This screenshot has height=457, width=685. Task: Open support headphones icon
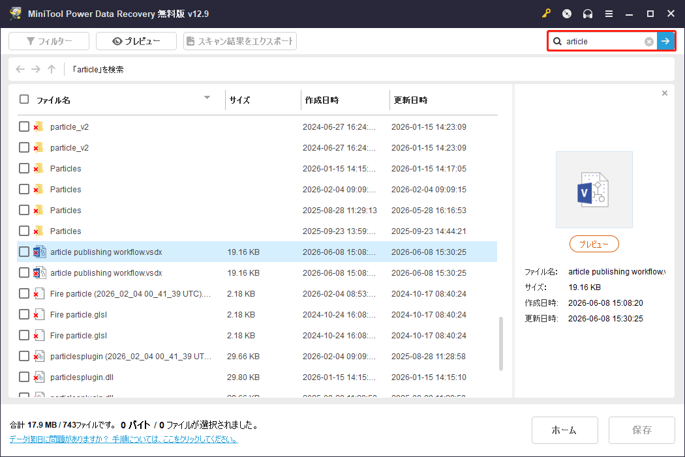click(588, 14)
